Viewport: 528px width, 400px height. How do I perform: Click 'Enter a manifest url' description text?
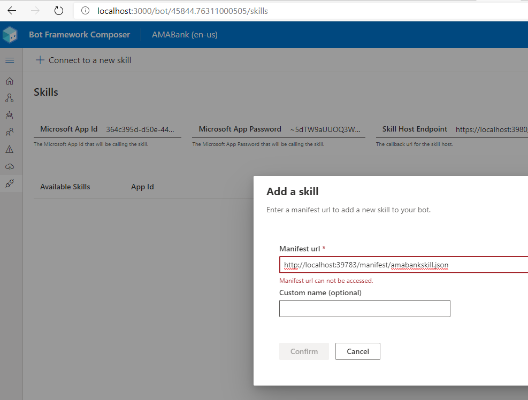coord(348,210)
